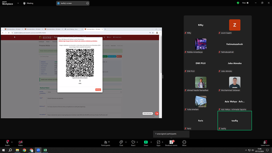Select the DWI PUJI participant tile

tap(201, 63)
